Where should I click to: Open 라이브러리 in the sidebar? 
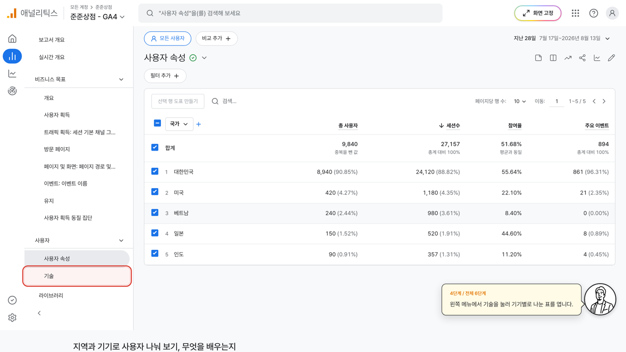point(51,296)
